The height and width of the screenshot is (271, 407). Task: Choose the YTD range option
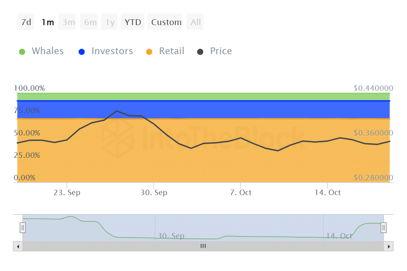(133, 22)
